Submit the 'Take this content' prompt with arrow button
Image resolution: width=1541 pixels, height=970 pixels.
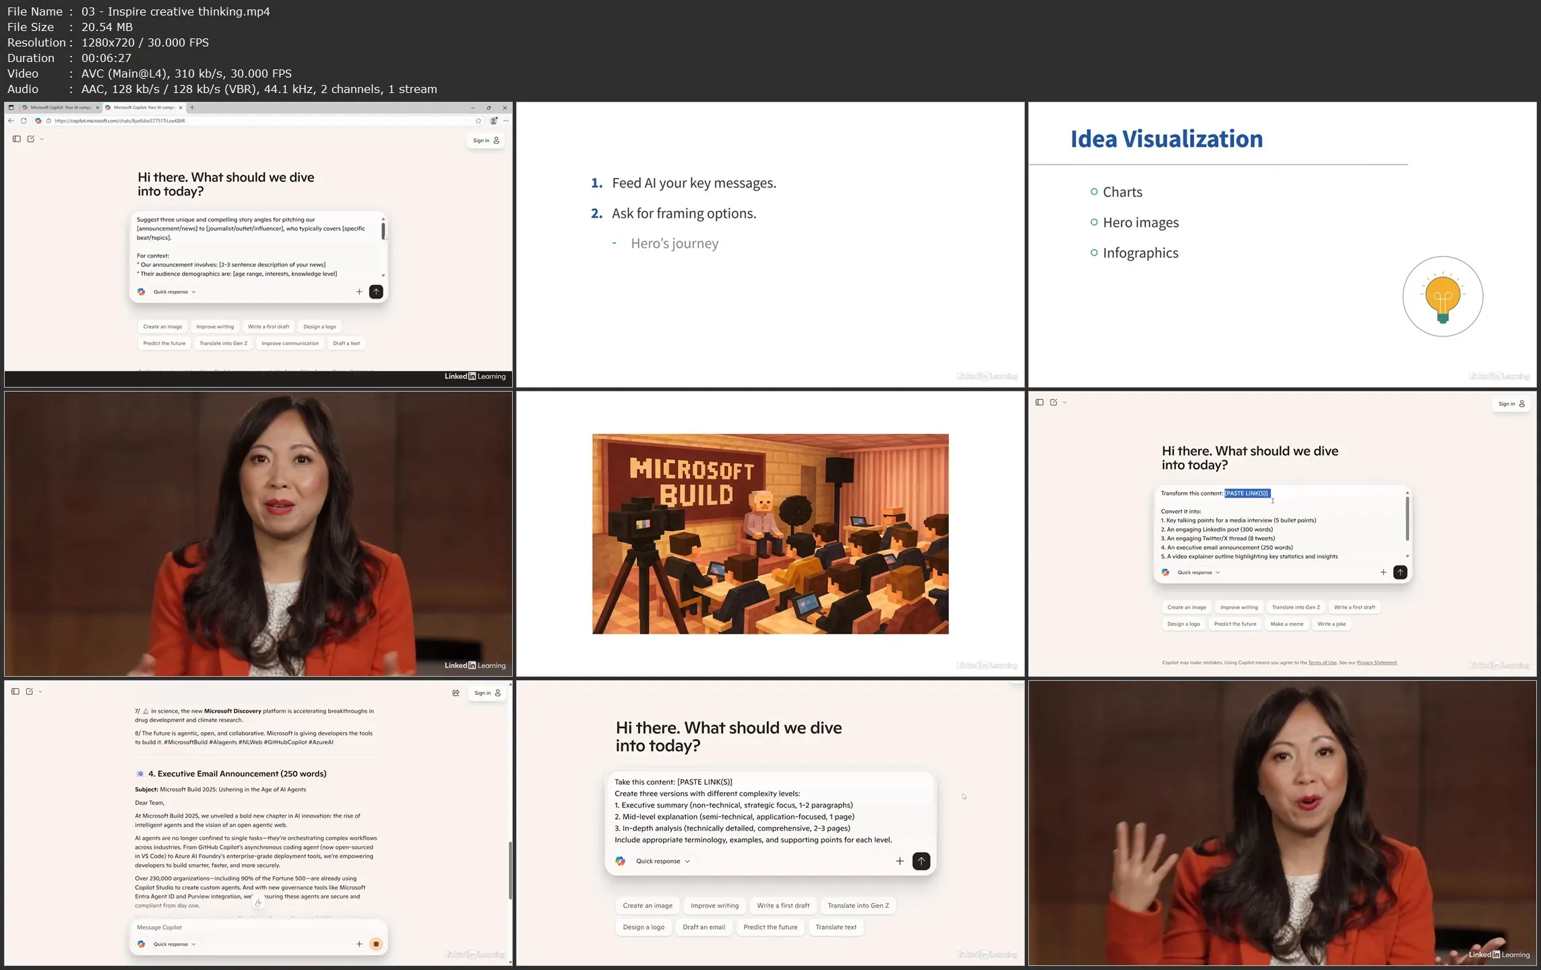921,861
